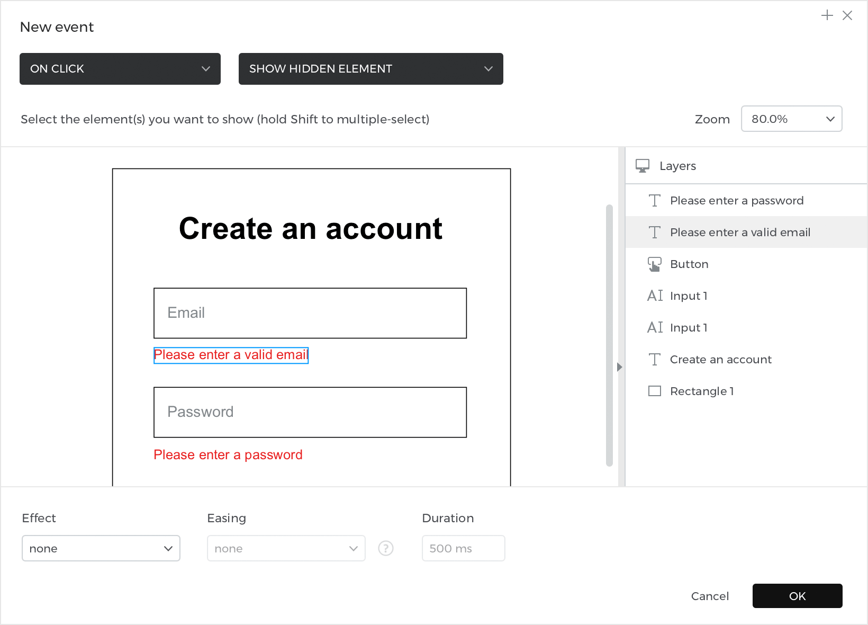Click the Password input on canvas
The width and height of the screenshot is (868, 625).
tap(310, 412)
